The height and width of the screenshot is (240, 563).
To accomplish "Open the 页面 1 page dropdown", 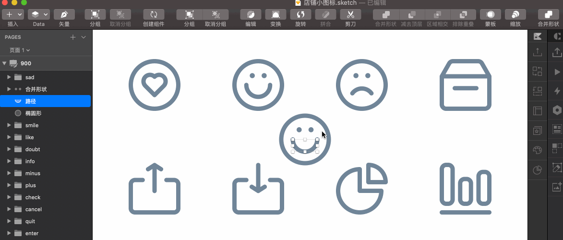I will click(20, 50).
